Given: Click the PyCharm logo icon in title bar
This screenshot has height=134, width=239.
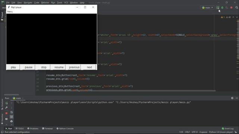Looking at the screenshot, I should coord(3,2).
